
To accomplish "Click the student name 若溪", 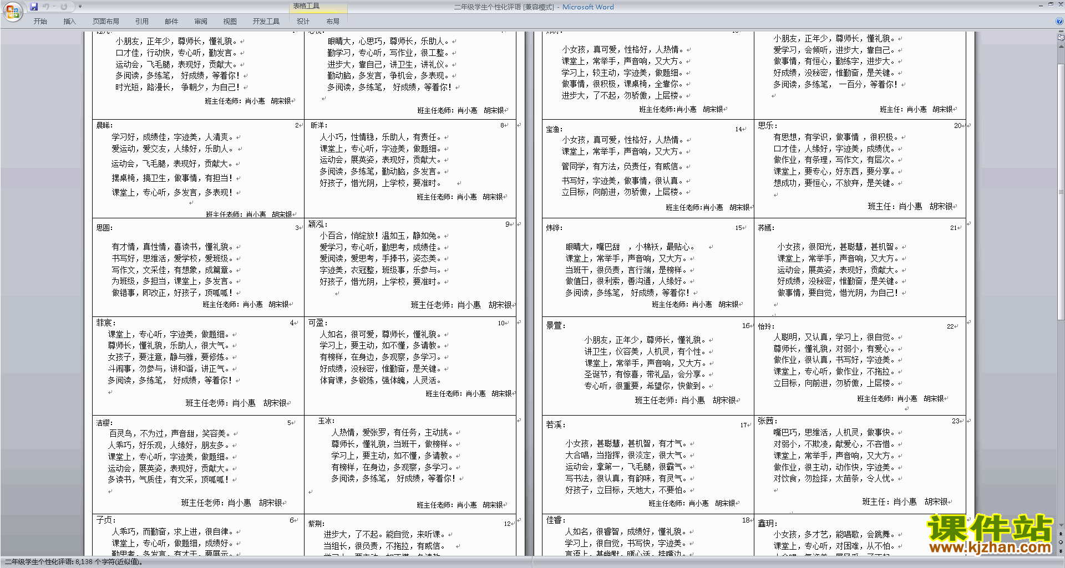I will click(555, 424).
